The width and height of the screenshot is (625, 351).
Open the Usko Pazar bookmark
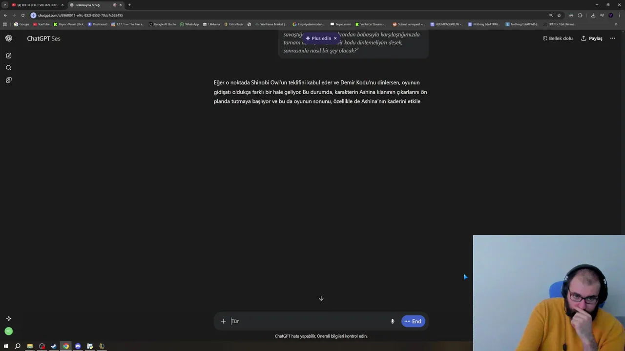coord(234,24)
